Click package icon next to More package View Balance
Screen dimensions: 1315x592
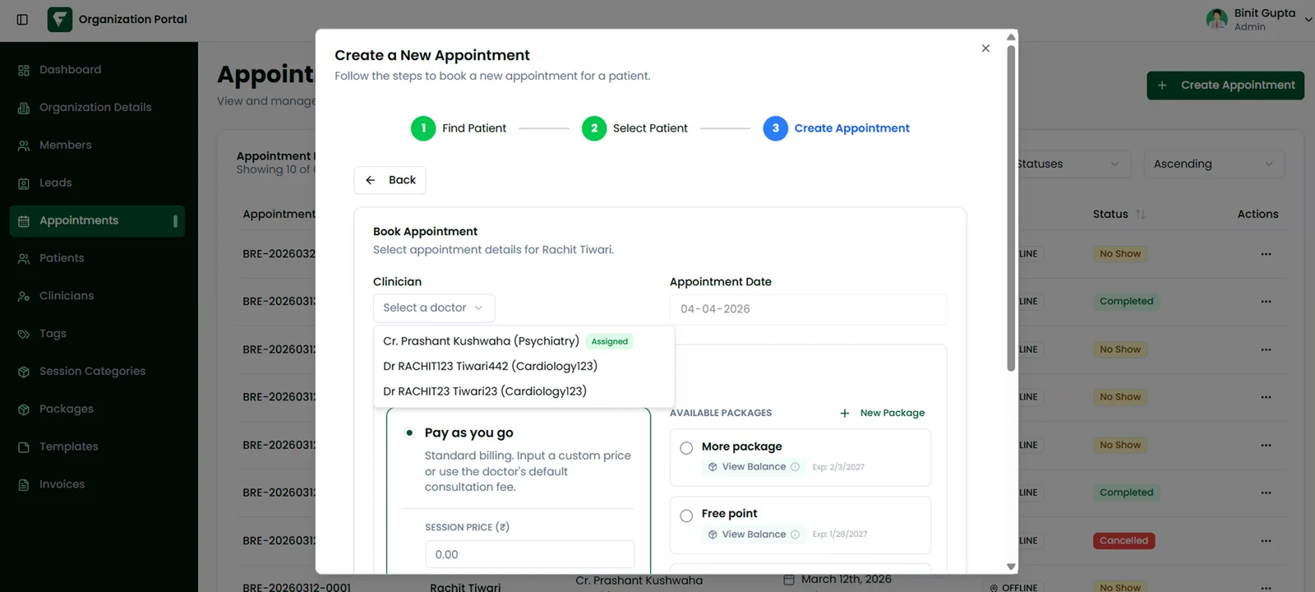(x=713, y=467)
